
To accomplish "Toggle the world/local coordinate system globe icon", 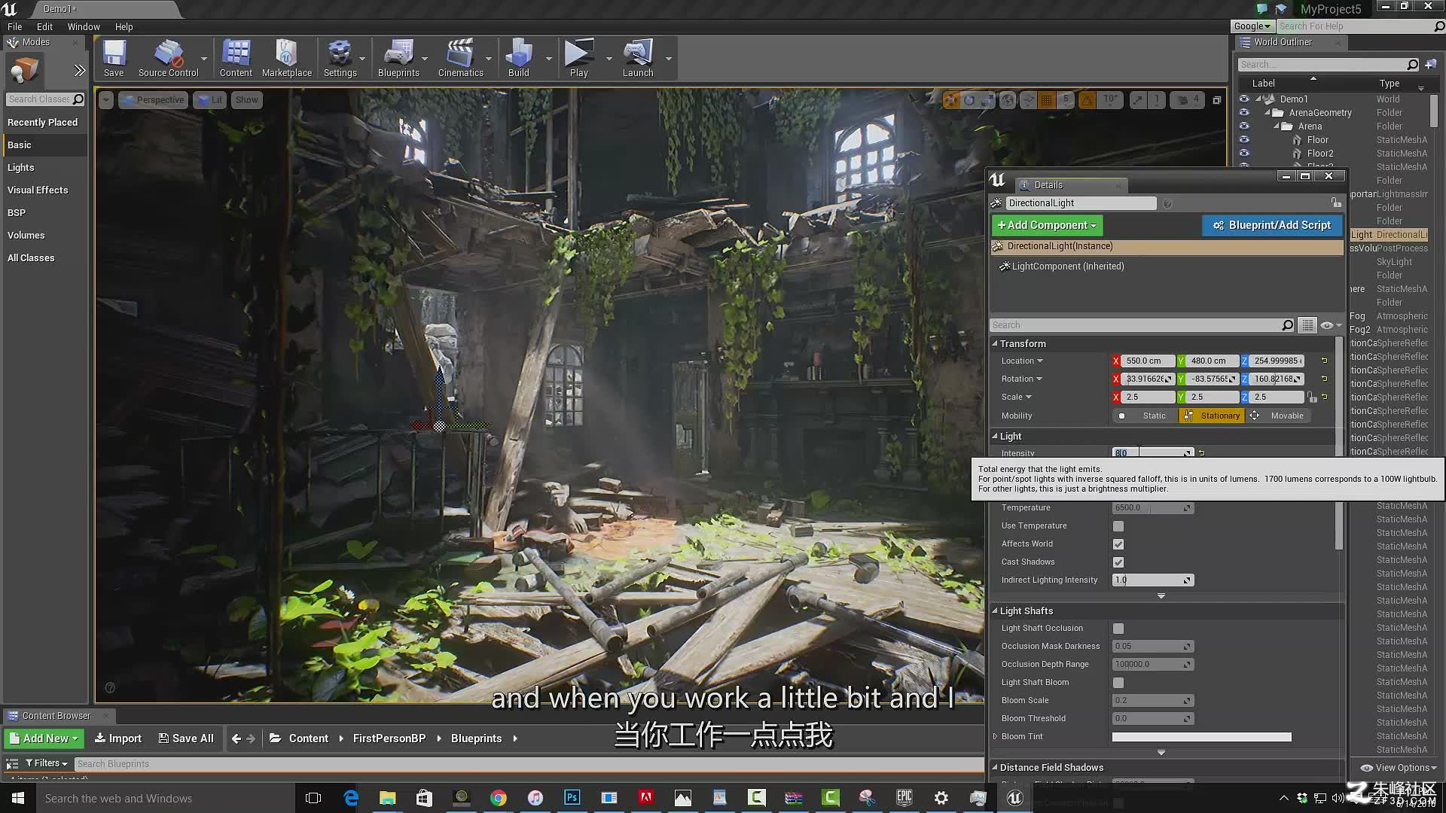I will 1008,99.
